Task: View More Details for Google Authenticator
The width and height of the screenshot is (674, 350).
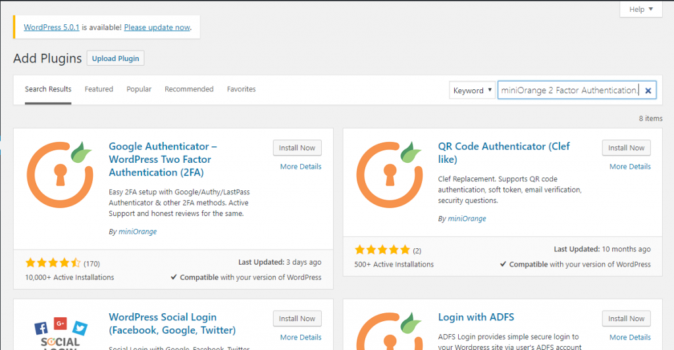Action: tap(300, 166)
